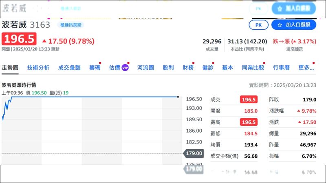Click the 漲跌幅 9.78% value
326x183 pixels.
pos(307,111)
